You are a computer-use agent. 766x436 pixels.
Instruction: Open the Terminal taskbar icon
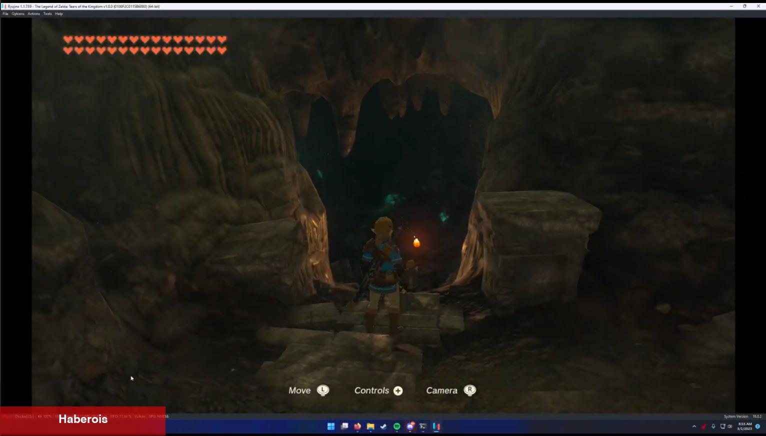pyautogui.click(x=423, y=426)
